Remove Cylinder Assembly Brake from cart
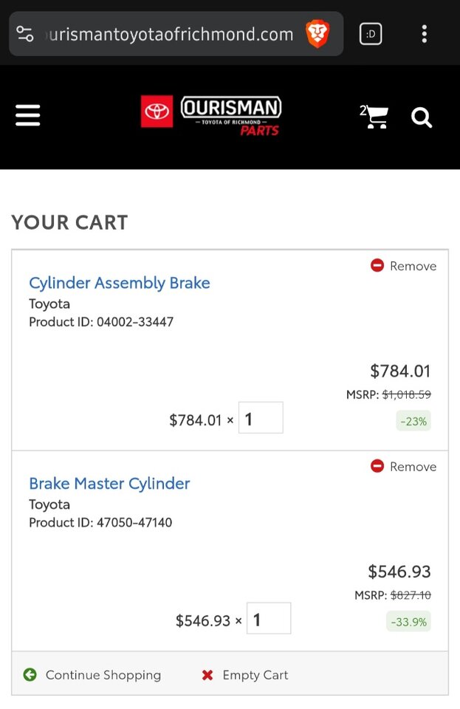 404,266
